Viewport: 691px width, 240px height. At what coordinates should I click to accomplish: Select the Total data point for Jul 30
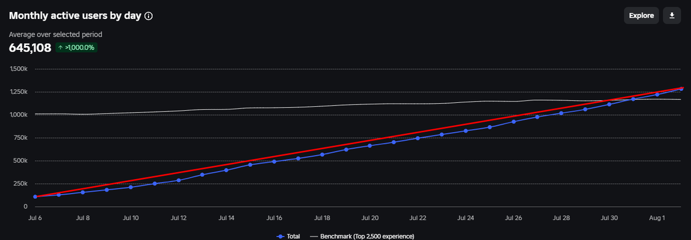[609, 104]
